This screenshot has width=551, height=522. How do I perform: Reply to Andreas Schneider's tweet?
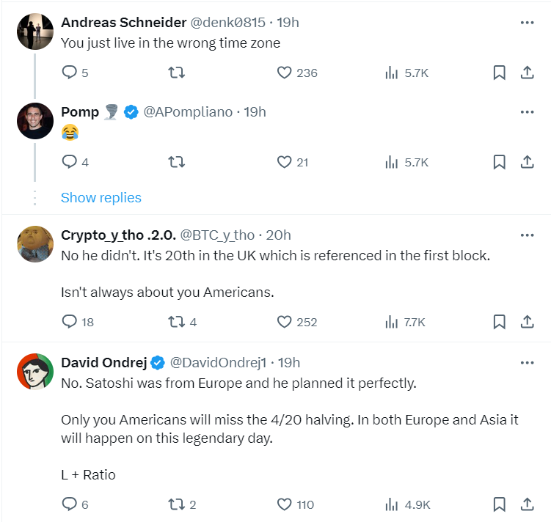click(x=70, y=73)
